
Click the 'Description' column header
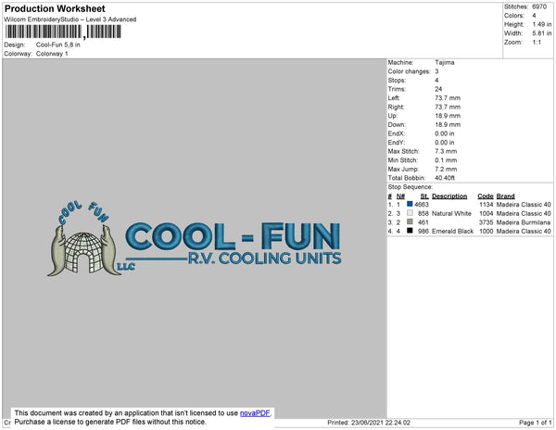[449, 196]
